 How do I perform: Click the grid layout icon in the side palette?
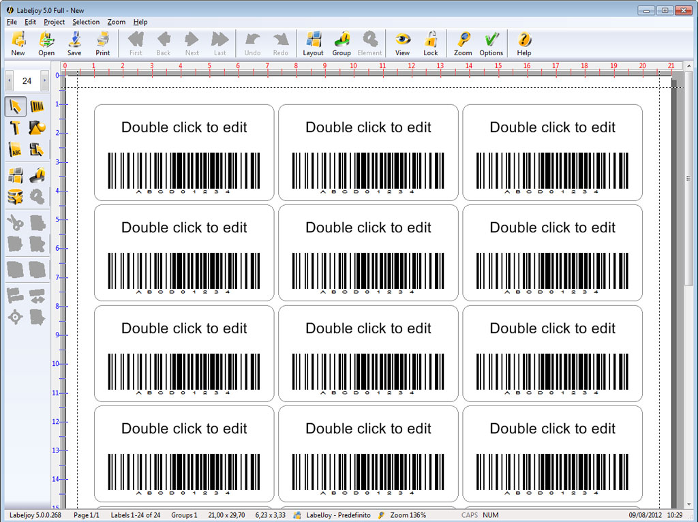15,175
